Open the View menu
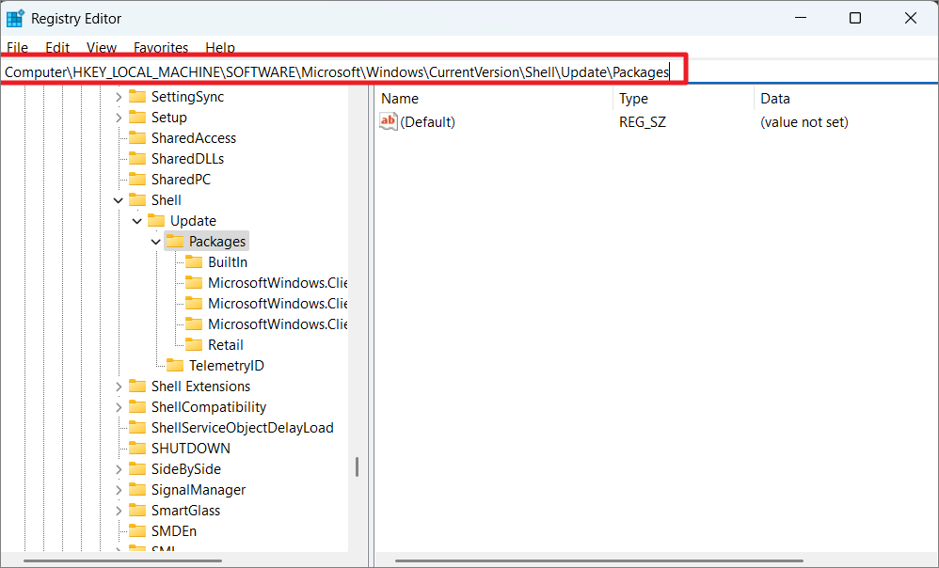 coord(102,47)
